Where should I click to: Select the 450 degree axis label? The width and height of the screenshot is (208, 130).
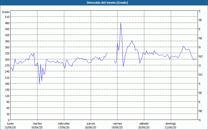[x=7, y=29]
